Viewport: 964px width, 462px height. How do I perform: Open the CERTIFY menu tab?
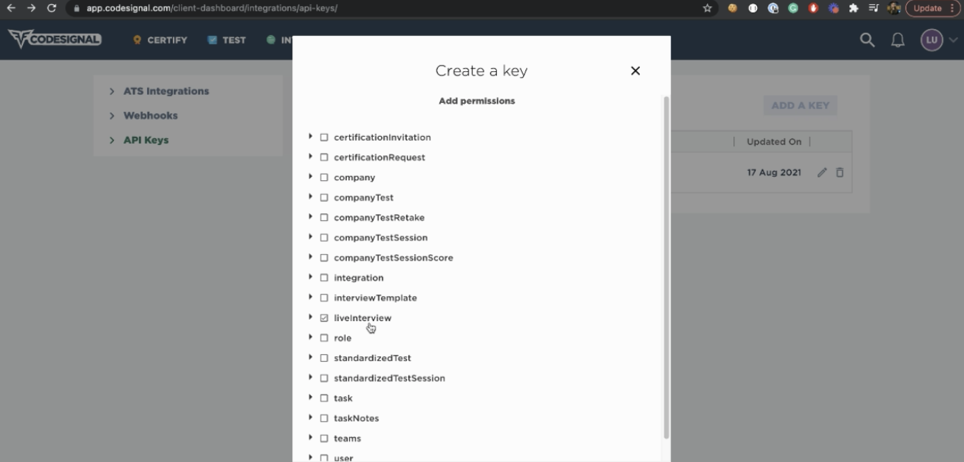(x=160, y=40)
